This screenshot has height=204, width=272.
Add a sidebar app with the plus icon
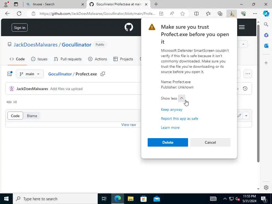point(266,63)
